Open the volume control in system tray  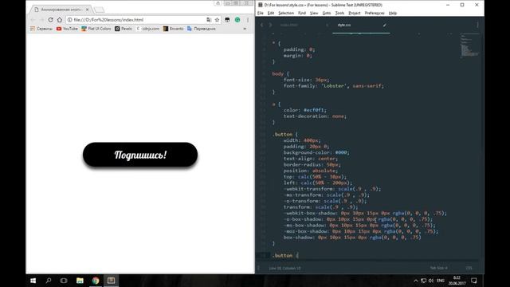coord(431,281)
